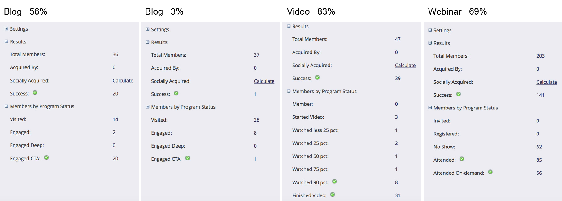Click green check next to Attended status
Viewport: 562px width, 201px height.
pos(462,159)
